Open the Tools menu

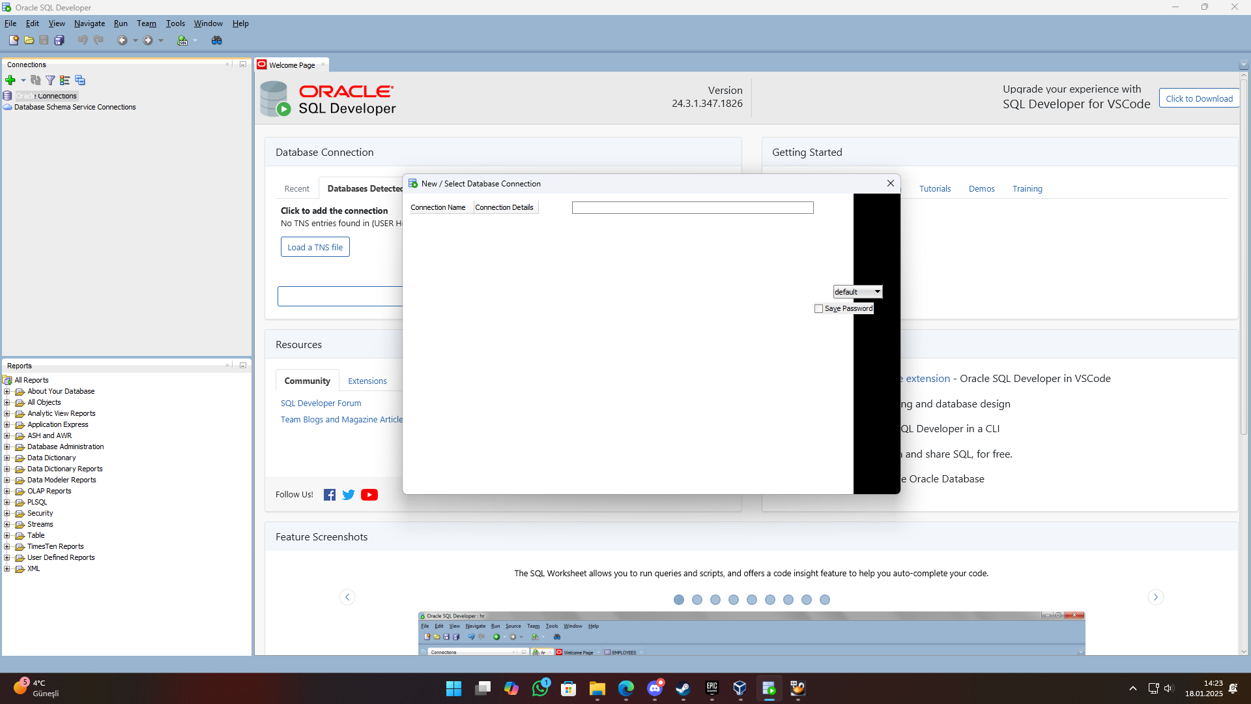[x=175, y=23]
